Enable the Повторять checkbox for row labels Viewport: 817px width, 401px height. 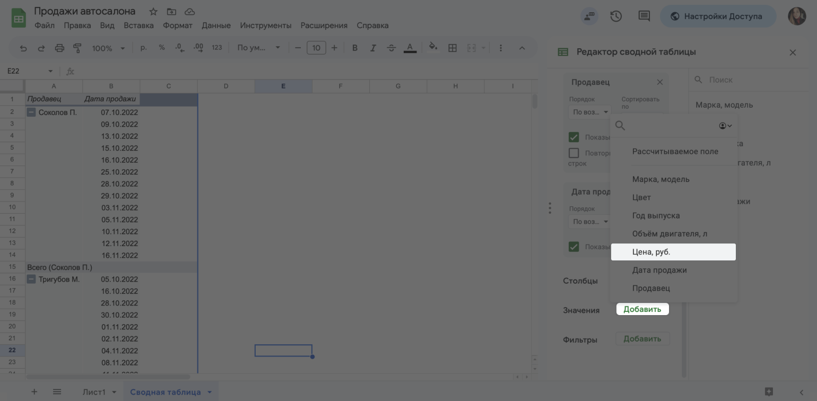coord(573,153)
